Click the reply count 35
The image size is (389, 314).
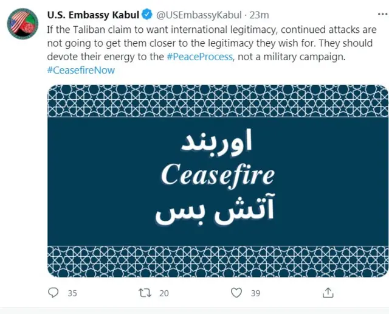72,293
